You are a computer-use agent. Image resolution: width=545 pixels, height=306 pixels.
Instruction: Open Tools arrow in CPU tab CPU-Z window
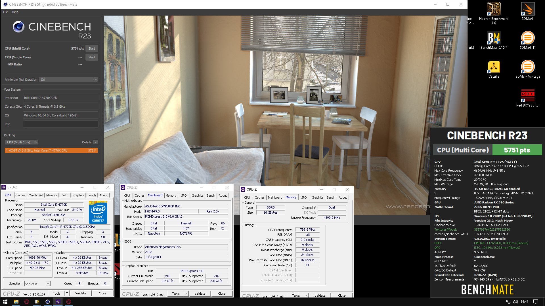pos(67,293)
